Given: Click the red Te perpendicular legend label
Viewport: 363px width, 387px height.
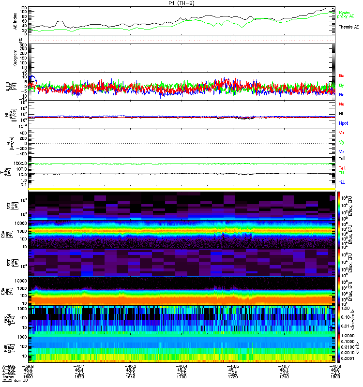Looking at the screenshot, I should click(x=342, y=168).
